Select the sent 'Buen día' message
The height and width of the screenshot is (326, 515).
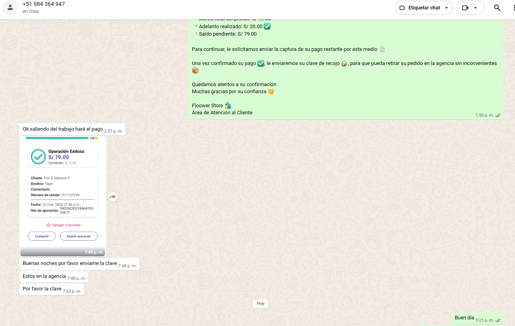[464, 318]
